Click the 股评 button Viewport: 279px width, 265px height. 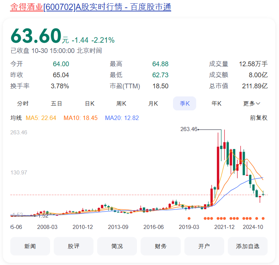click(74, 246)
